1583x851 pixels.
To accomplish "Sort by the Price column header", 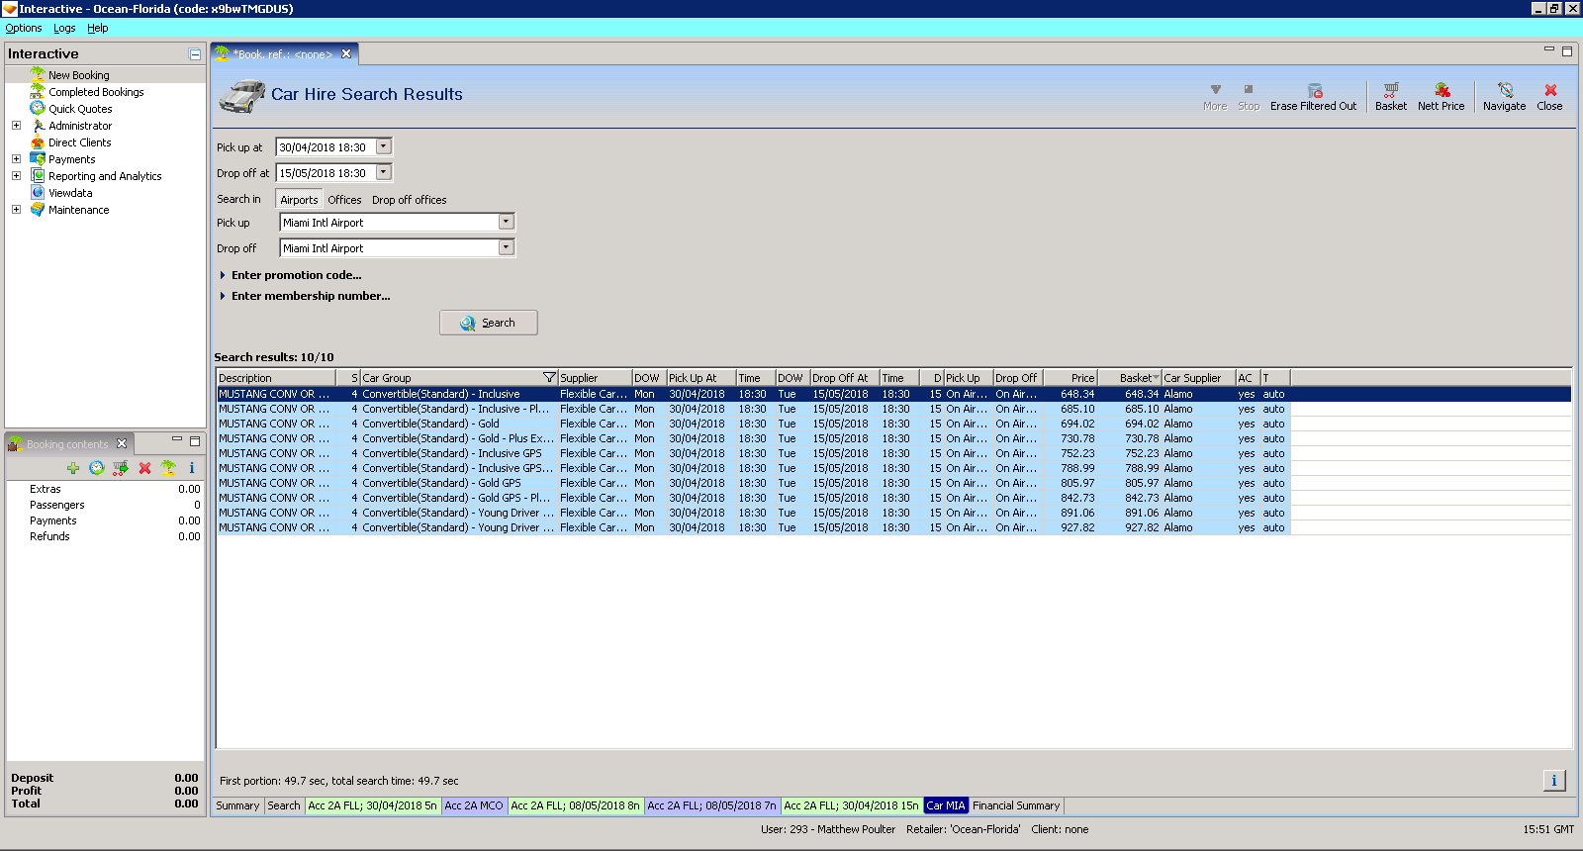I will pos(1069,378).
